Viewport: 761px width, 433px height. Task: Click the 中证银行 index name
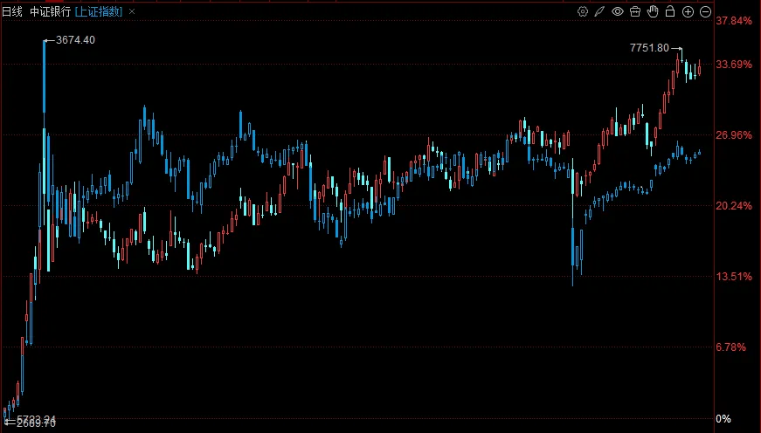[51, 11]
